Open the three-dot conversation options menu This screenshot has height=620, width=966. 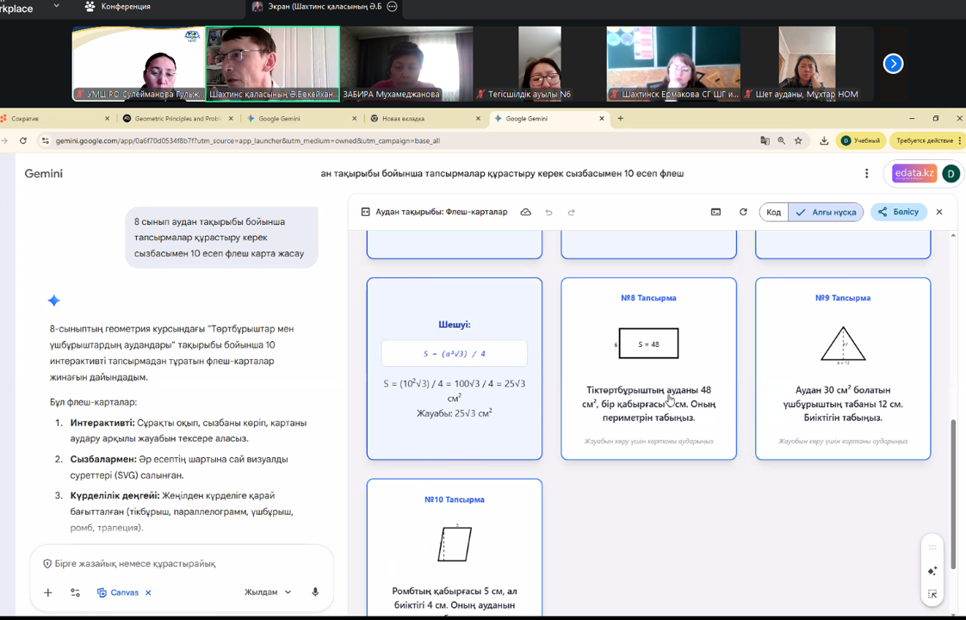click(x=866, y=173)
